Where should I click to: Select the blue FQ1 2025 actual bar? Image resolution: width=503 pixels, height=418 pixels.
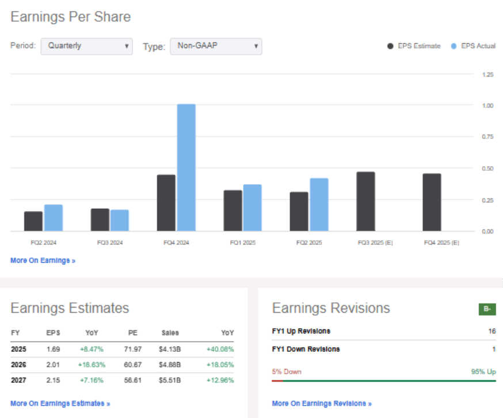coord(252,208)
